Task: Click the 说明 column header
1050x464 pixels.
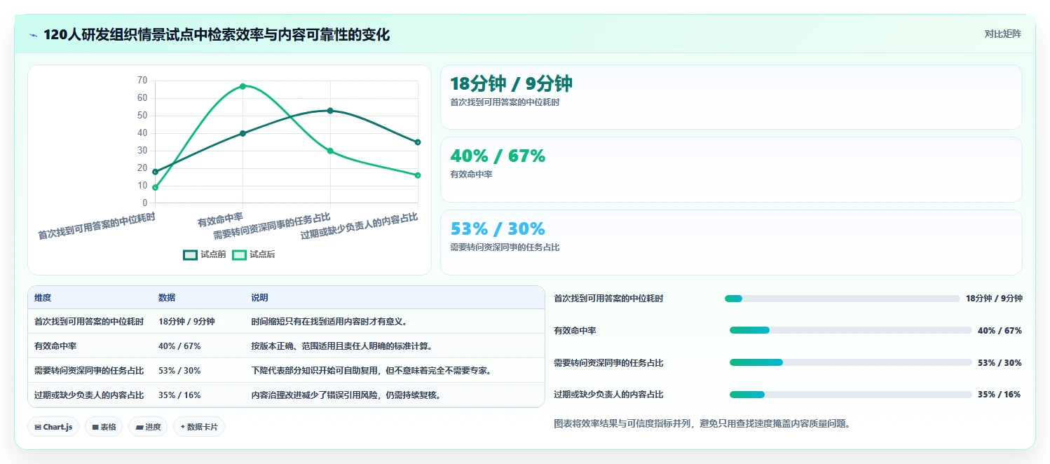Action: [x=259, y=298]
